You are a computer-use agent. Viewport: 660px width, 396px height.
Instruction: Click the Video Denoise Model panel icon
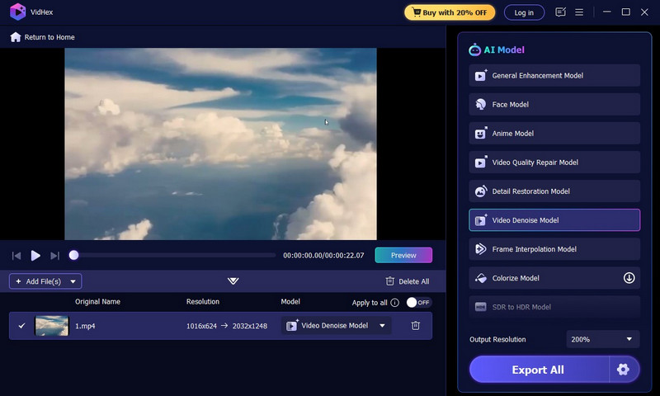click(x=481, y=220)
